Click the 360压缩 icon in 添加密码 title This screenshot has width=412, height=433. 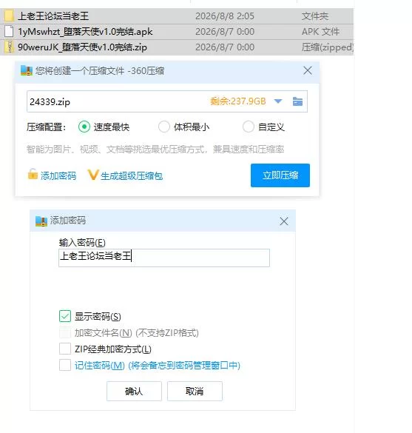[41, 221]
